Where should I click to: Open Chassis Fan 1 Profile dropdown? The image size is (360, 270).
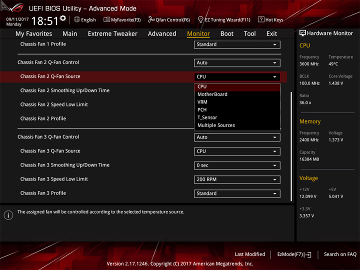(237, 44)
